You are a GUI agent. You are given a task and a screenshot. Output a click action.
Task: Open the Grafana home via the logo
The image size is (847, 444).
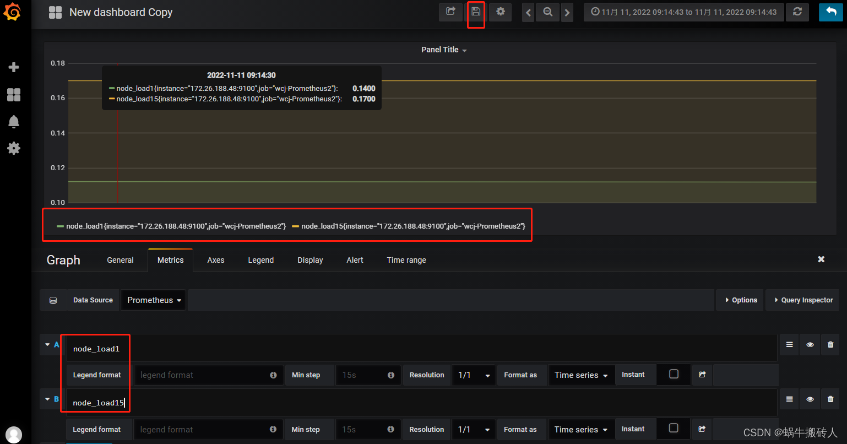tap(13, 12)
